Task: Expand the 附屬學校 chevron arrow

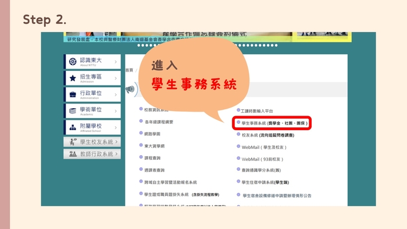Action: tap(116, 127)
